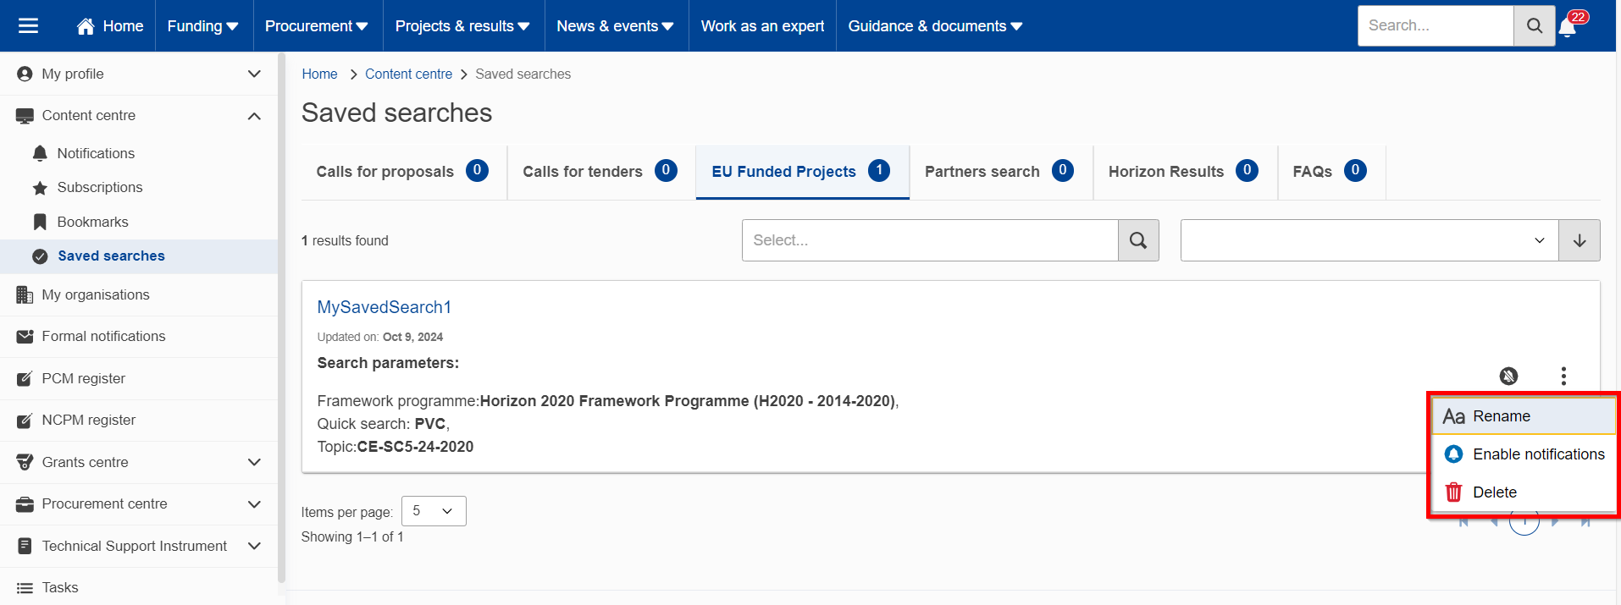Screen dimensions: 1621x605
Task: Switch to FAQs tab
Action: click(x=1331, y=172)
